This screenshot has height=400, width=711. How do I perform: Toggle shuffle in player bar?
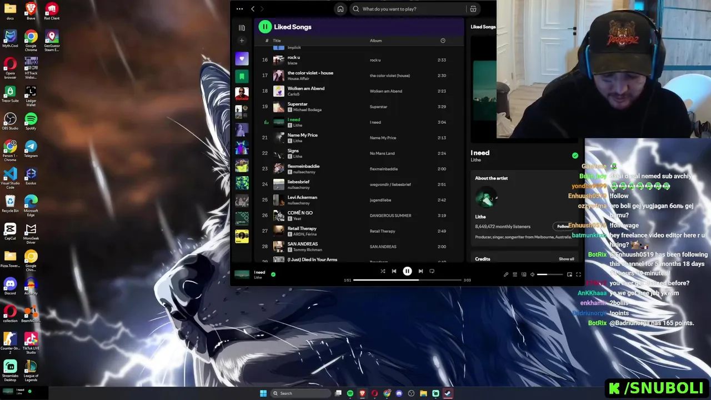pos(383,271)
